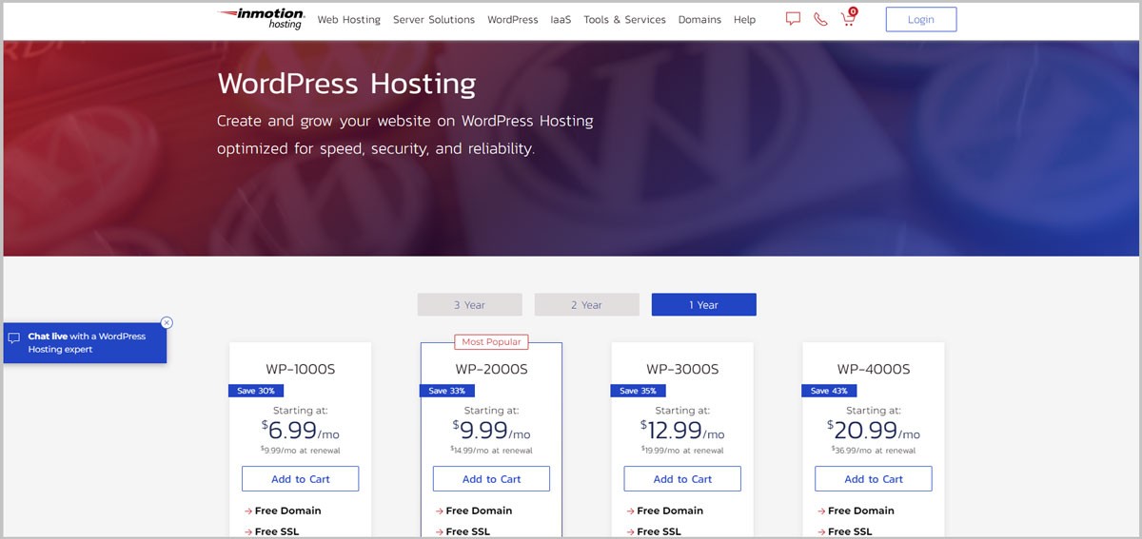Click the WP-4000S plan title

874,369
